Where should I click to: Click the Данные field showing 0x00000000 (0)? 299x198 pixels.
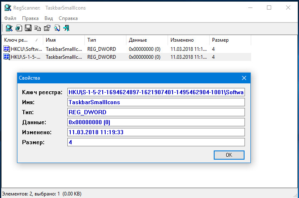(x=156, y=122)
